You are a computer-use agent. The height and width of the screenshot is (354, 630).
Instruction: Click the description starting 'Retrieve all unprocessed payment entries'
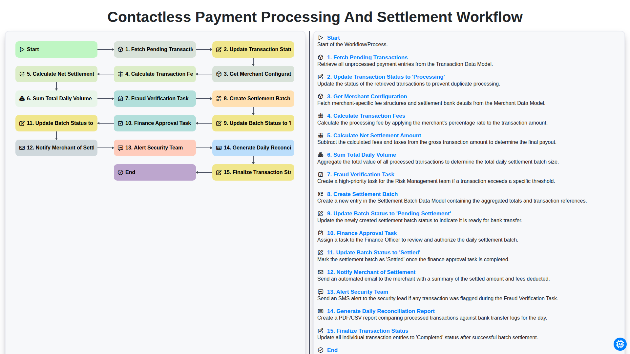(x=405, y=64)
